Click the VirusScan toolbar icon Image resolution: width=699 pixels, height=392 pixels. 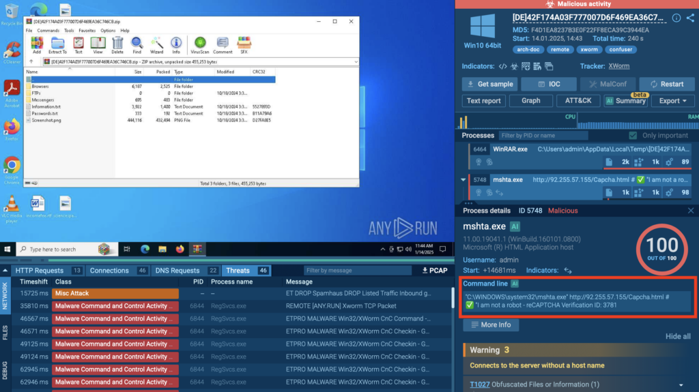tap(200, 45)
